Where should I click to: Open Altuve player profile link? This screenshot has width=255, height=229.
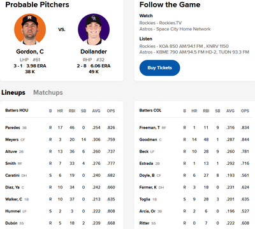tap(11, 151)
